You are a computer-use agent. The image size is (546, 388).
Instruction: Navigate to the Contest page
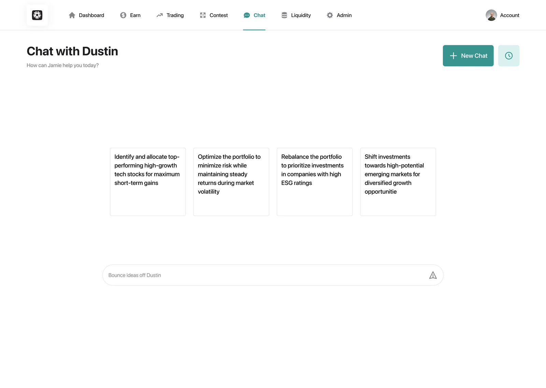(218, 15)
